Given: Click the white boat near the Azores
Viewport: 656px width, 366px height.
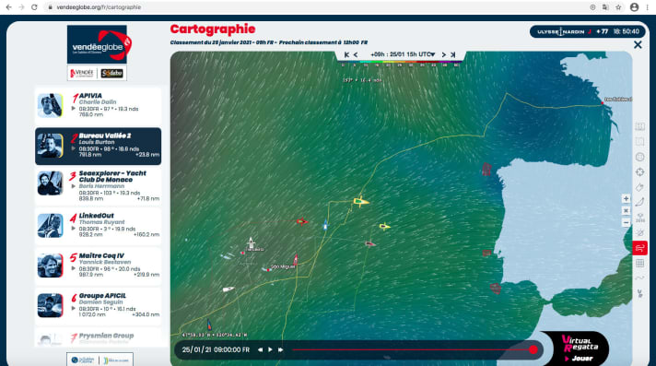Looking at the screenshot, I should (251, 242).
